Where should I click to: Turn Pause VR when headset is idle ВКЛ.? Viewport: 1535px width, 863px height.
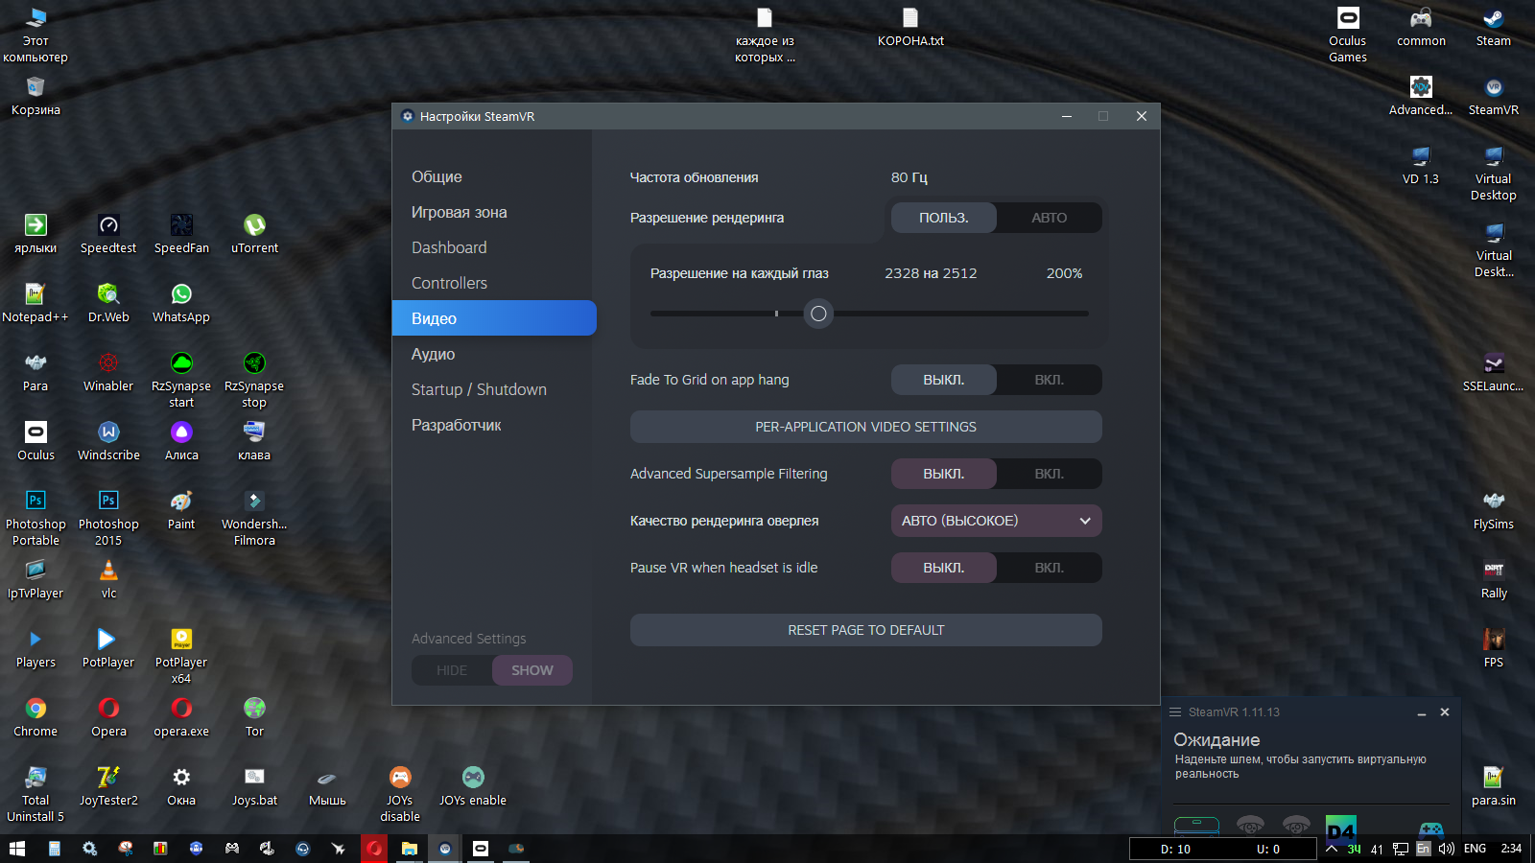(x=1049, y=568)
